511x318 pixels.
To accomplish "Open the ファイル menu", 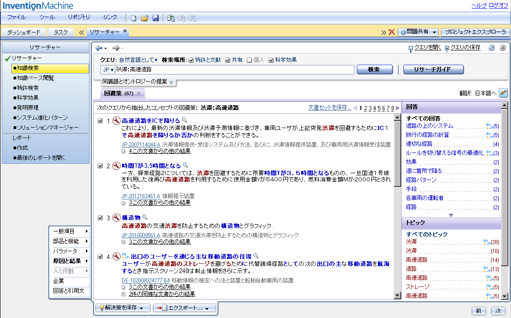I will 17,17.
